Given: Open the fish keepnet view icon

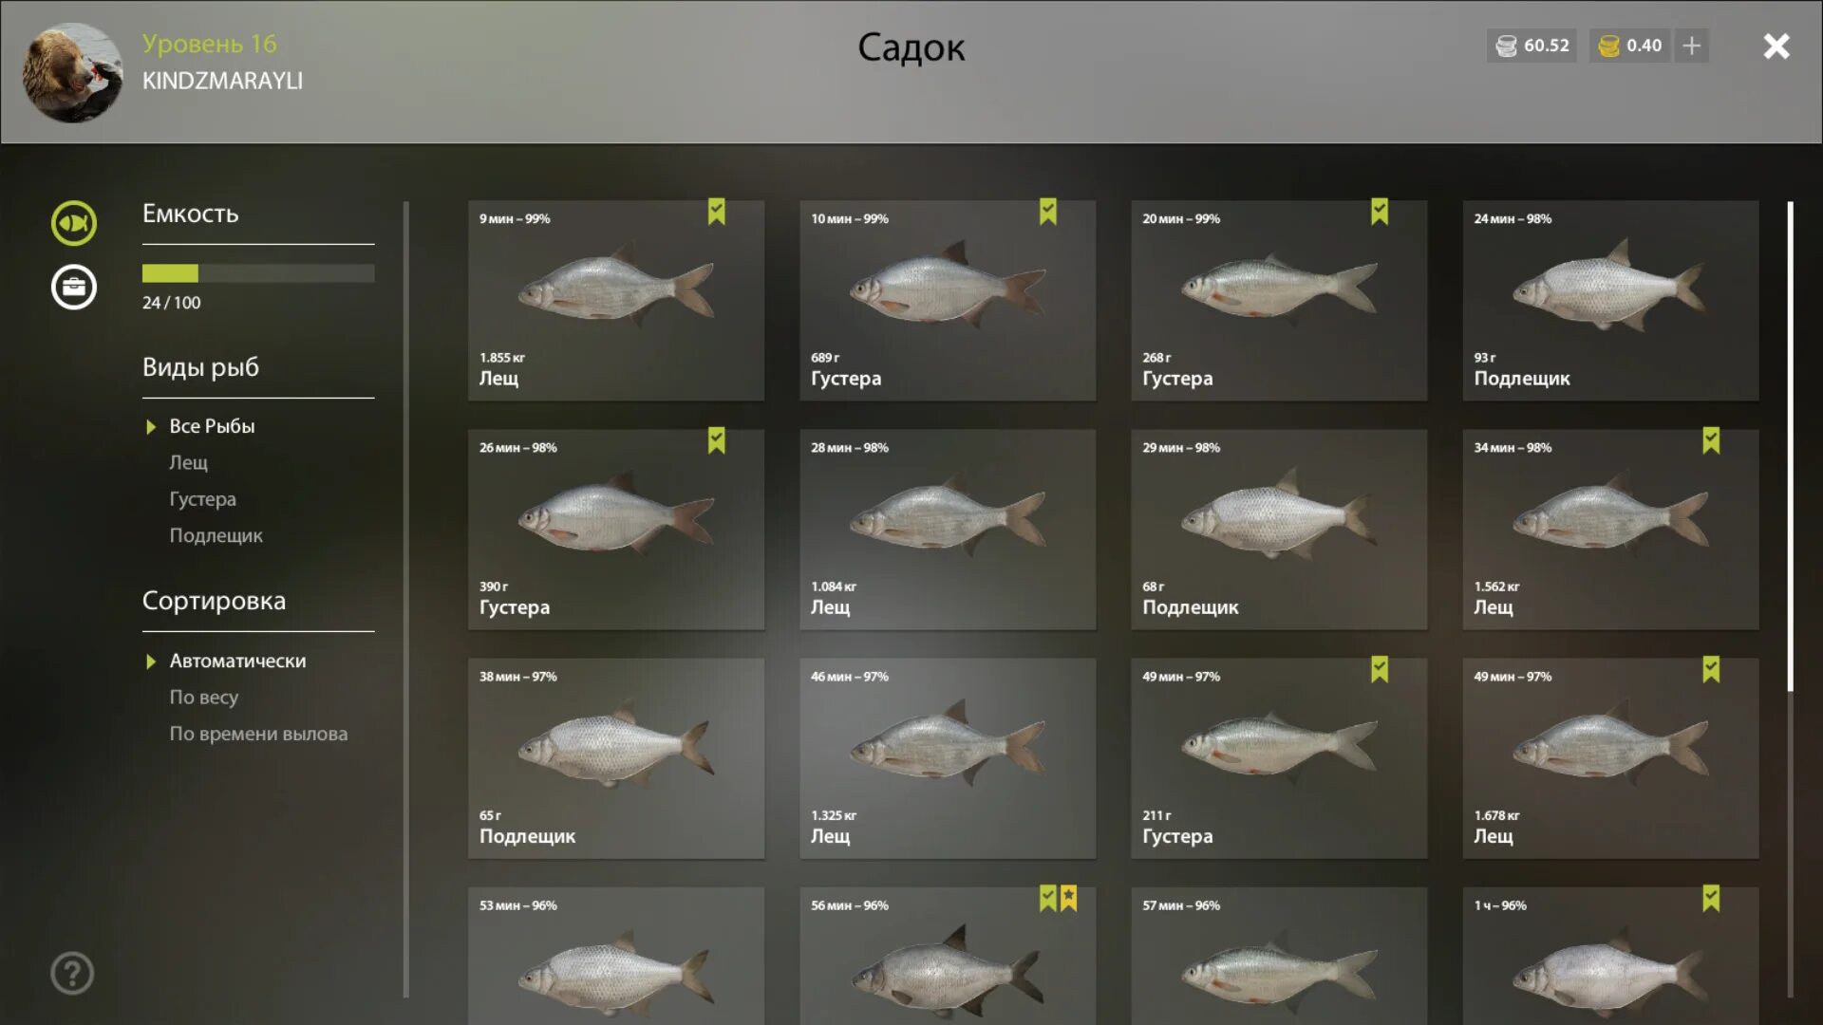Looking at the screenshot, I should click(x=73, y=224).
